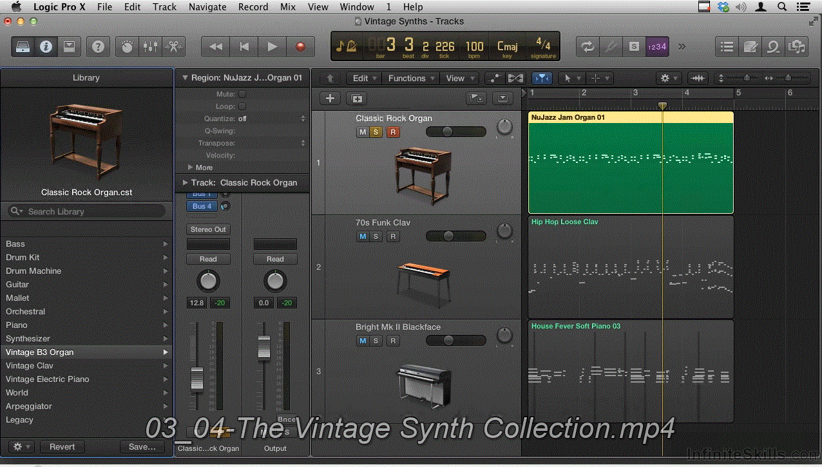Screen dimensions: 822x467
Task: Click the Revert button in Library
Action: (62, 446)
